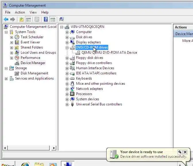Image resolution: width=193 pixels, height=166 pixels.
Task: Expand Floppy disk drives category
Action: [x=67, y=58]
